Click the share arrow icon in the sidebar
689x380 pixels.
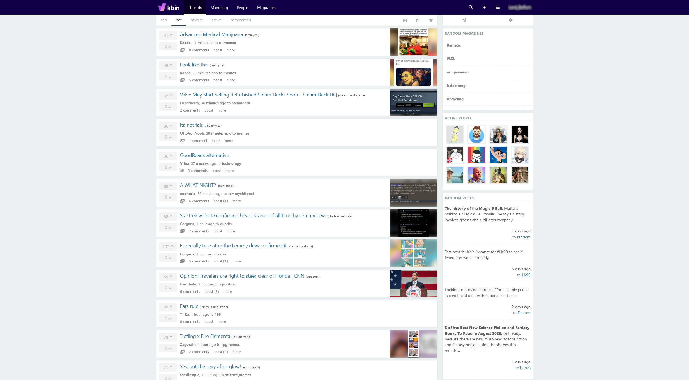click(x=464, y=20)
